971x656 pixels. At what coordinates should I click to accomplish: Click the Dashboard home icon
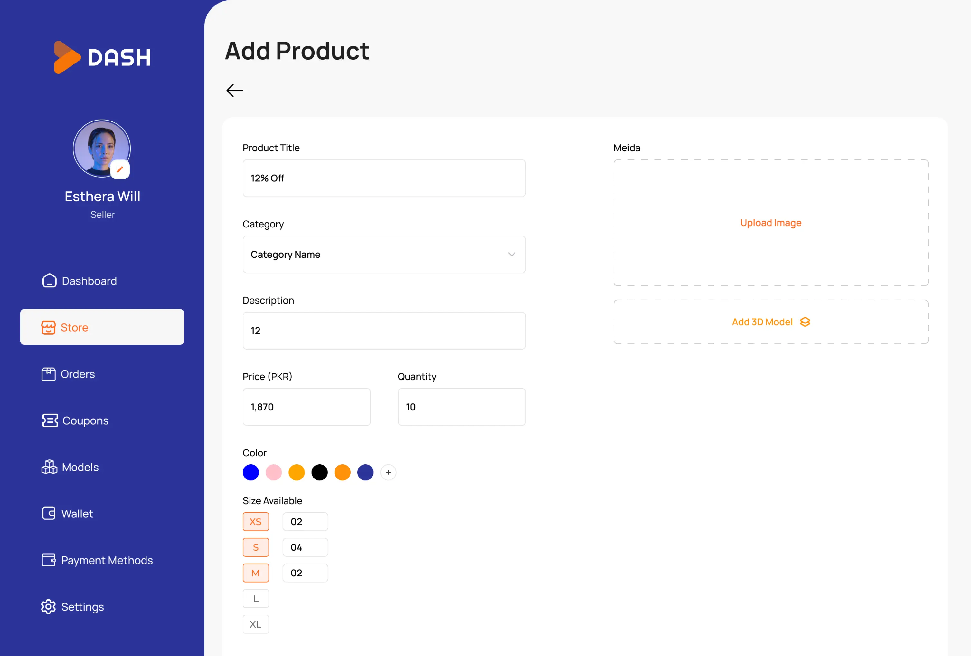tap(49, 281)
